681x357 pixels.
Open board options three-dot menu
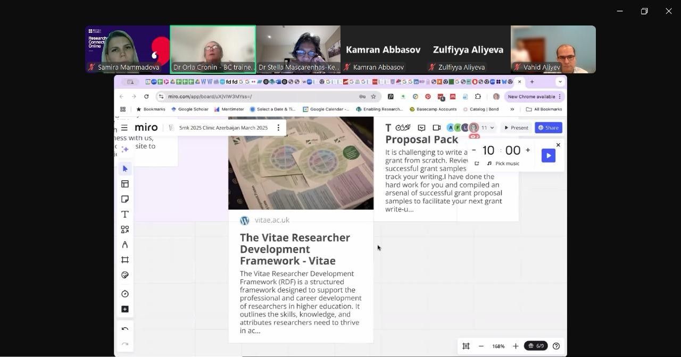click(x=278, y=128)
